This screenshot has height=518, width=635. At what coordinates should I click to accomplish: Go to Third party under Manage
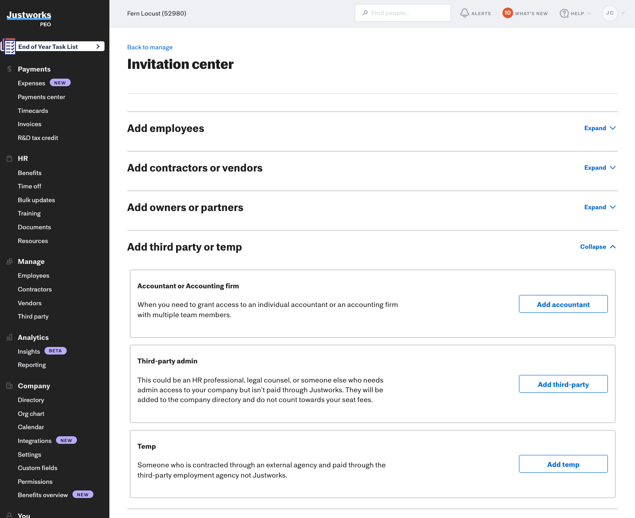(33, 316)
